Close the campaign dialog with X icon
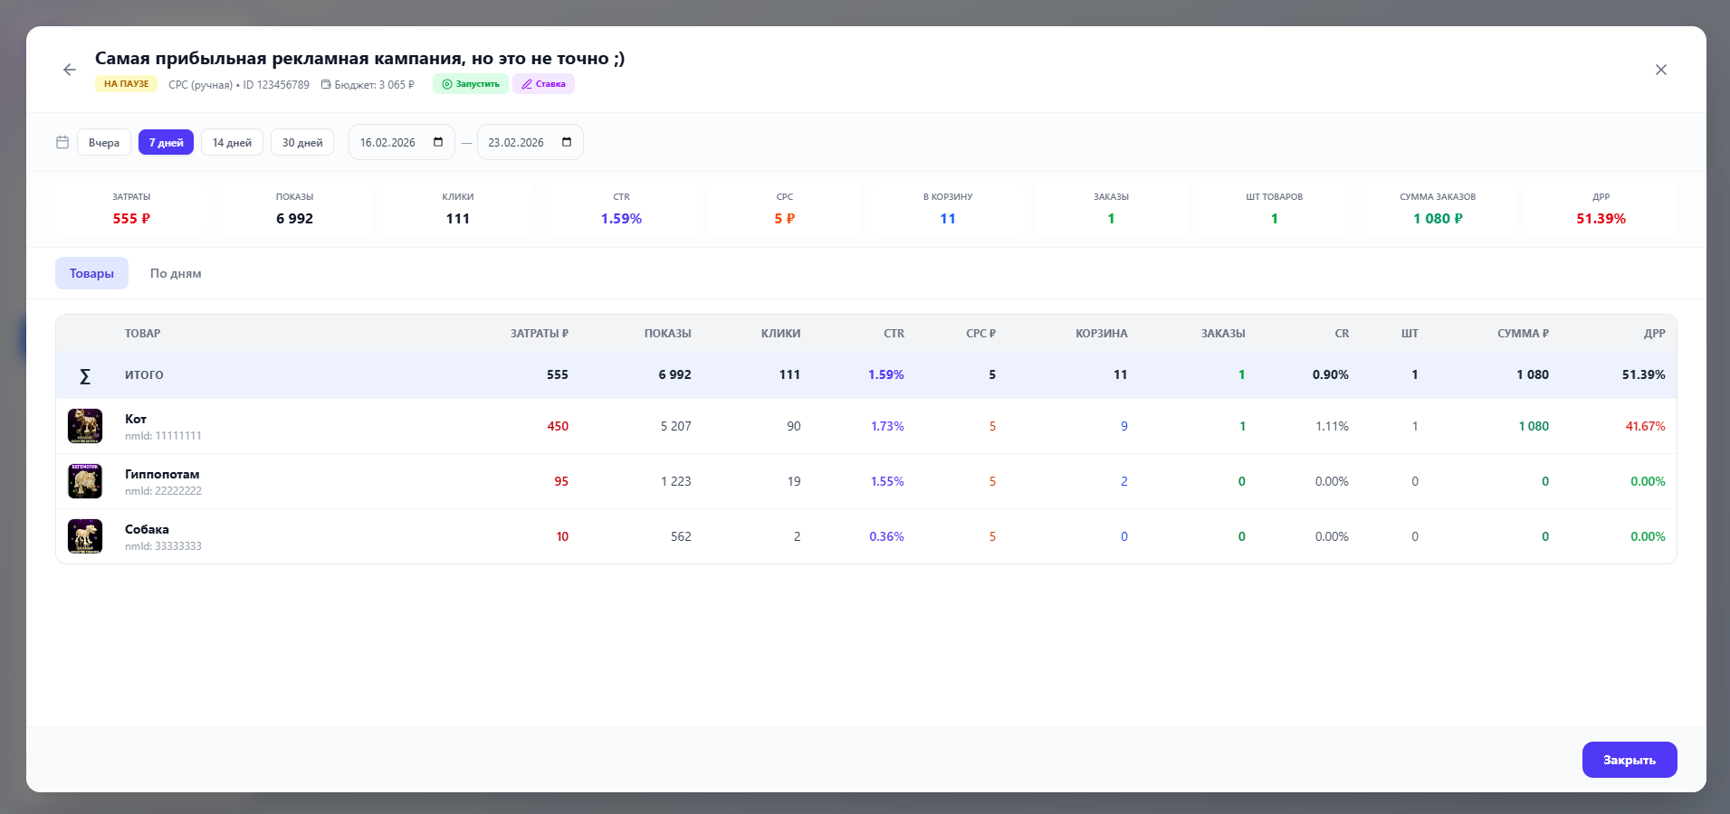 (x=1660, y=70)
